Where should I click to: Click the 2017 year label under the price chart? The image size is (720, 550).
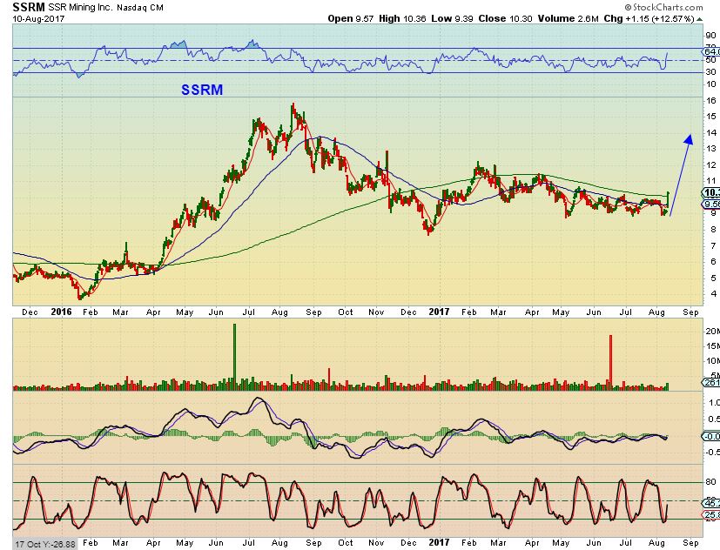pyautogui.click(x=439, y=312)
